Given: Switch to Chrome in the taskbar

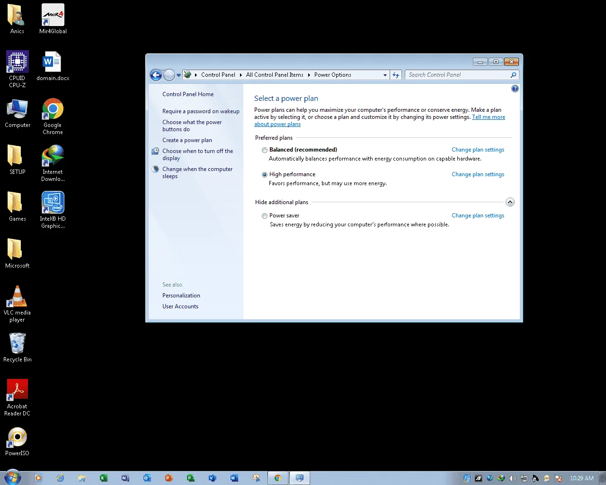Looking at the screenshot, I should [278, 478].
